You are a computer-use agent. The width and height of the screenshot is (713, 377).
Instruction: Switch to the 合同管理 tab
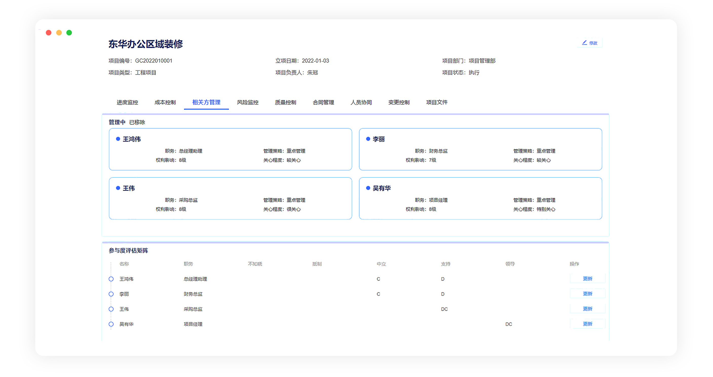point(323,103)
